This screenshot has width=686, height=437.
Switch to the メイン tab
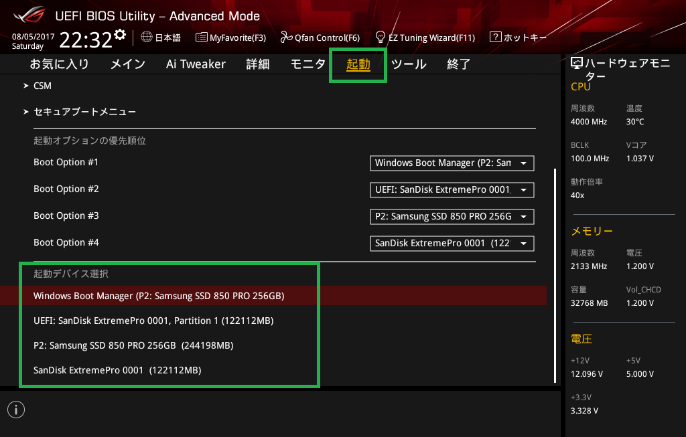pyautogui.click(x=128, y=64)
